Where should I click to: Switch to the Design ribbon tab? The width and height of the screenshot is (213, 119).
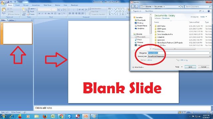[x=26, y=5]
